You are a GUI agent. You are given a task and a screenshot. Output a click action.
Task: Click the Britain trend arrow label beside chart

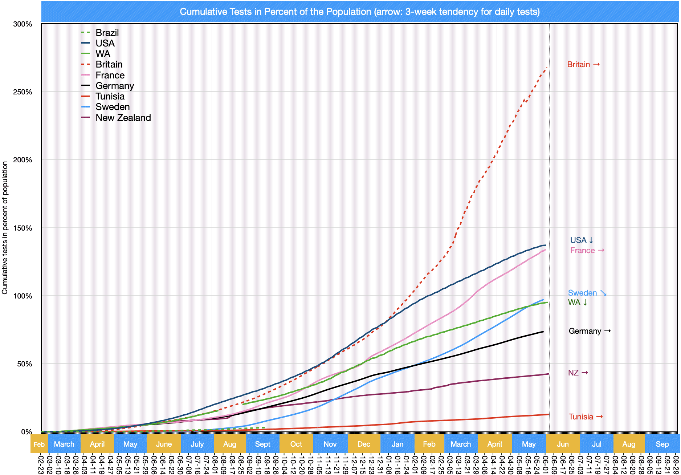coord(583,65)
